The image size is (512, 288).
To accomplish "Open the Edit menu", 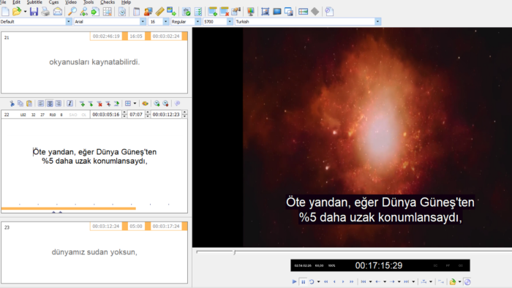I will pyautogui.click(x=16, y=2).
